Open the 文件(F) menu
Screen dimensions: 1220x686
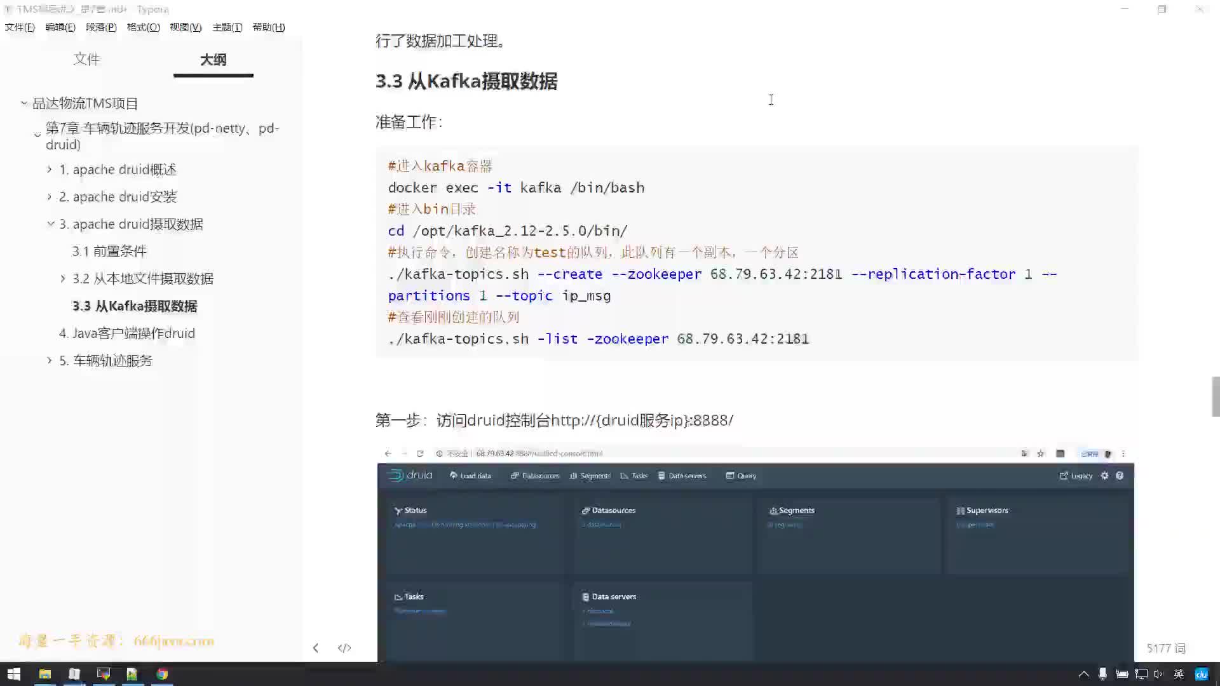point(20,27)
